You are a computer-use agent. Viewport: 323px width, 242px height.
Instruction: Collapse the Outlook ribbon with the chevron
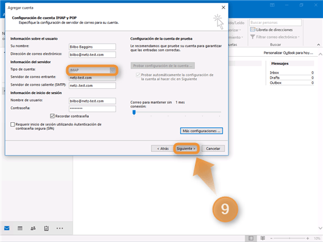pyautogui.click(x=319, y=45)
